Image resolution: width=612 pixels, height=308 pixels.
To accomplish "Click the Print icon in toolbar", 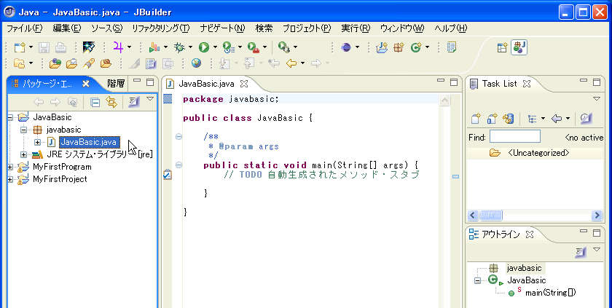I will pos(61,47).
